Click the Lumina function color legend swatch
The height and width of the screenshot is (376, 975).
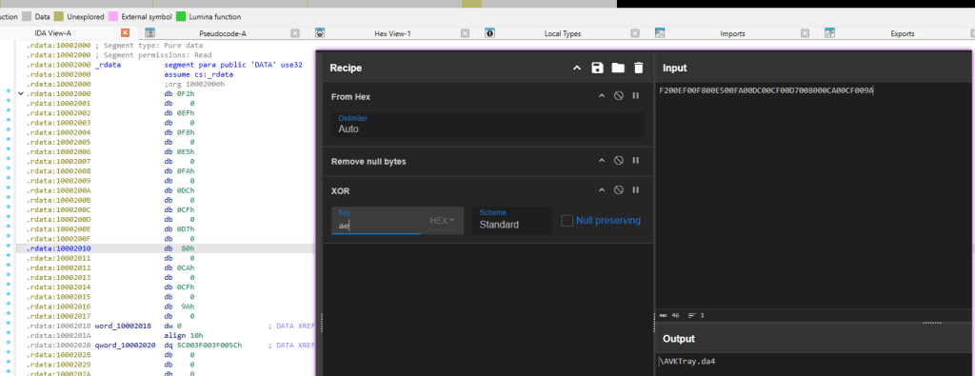point(181,17)
